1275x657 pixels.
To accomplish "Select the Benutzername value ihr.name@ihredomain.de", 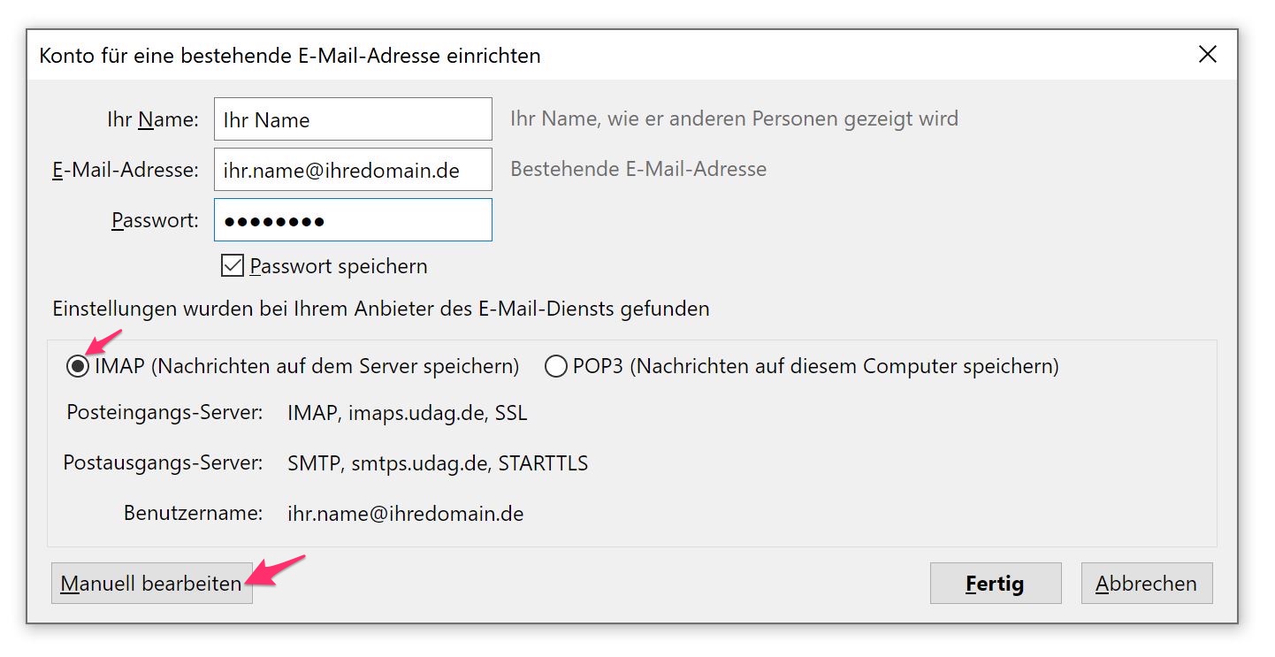I will click(406, 514).
